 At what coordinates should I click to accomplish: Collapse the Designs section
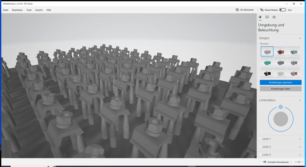(300, 38)
